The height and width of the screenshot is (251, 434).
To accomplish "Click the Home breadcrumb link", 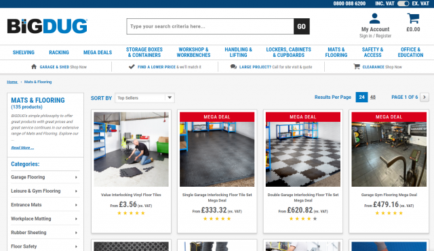I will [12, 82].
